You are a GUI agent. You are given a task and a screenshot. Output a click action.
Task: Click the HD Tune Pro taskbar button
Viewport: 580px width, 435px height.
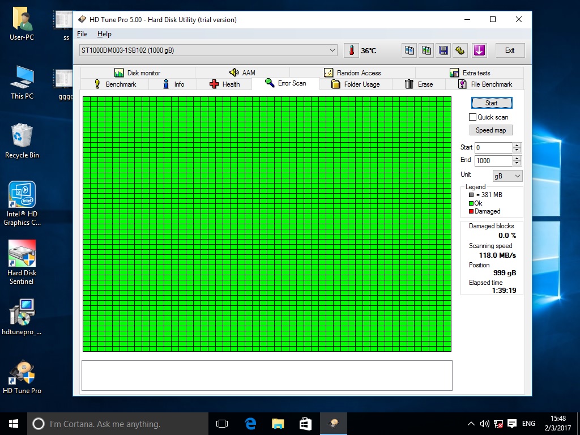(333, 424)
